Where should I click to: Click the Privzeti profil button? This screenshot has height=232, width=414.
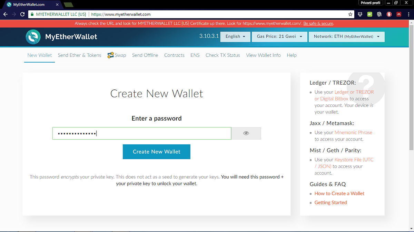click(370, 3)
